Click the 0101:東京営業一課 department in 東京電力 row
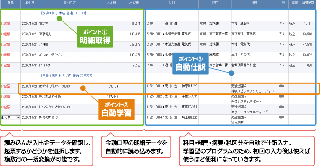 tap(214, 34)
